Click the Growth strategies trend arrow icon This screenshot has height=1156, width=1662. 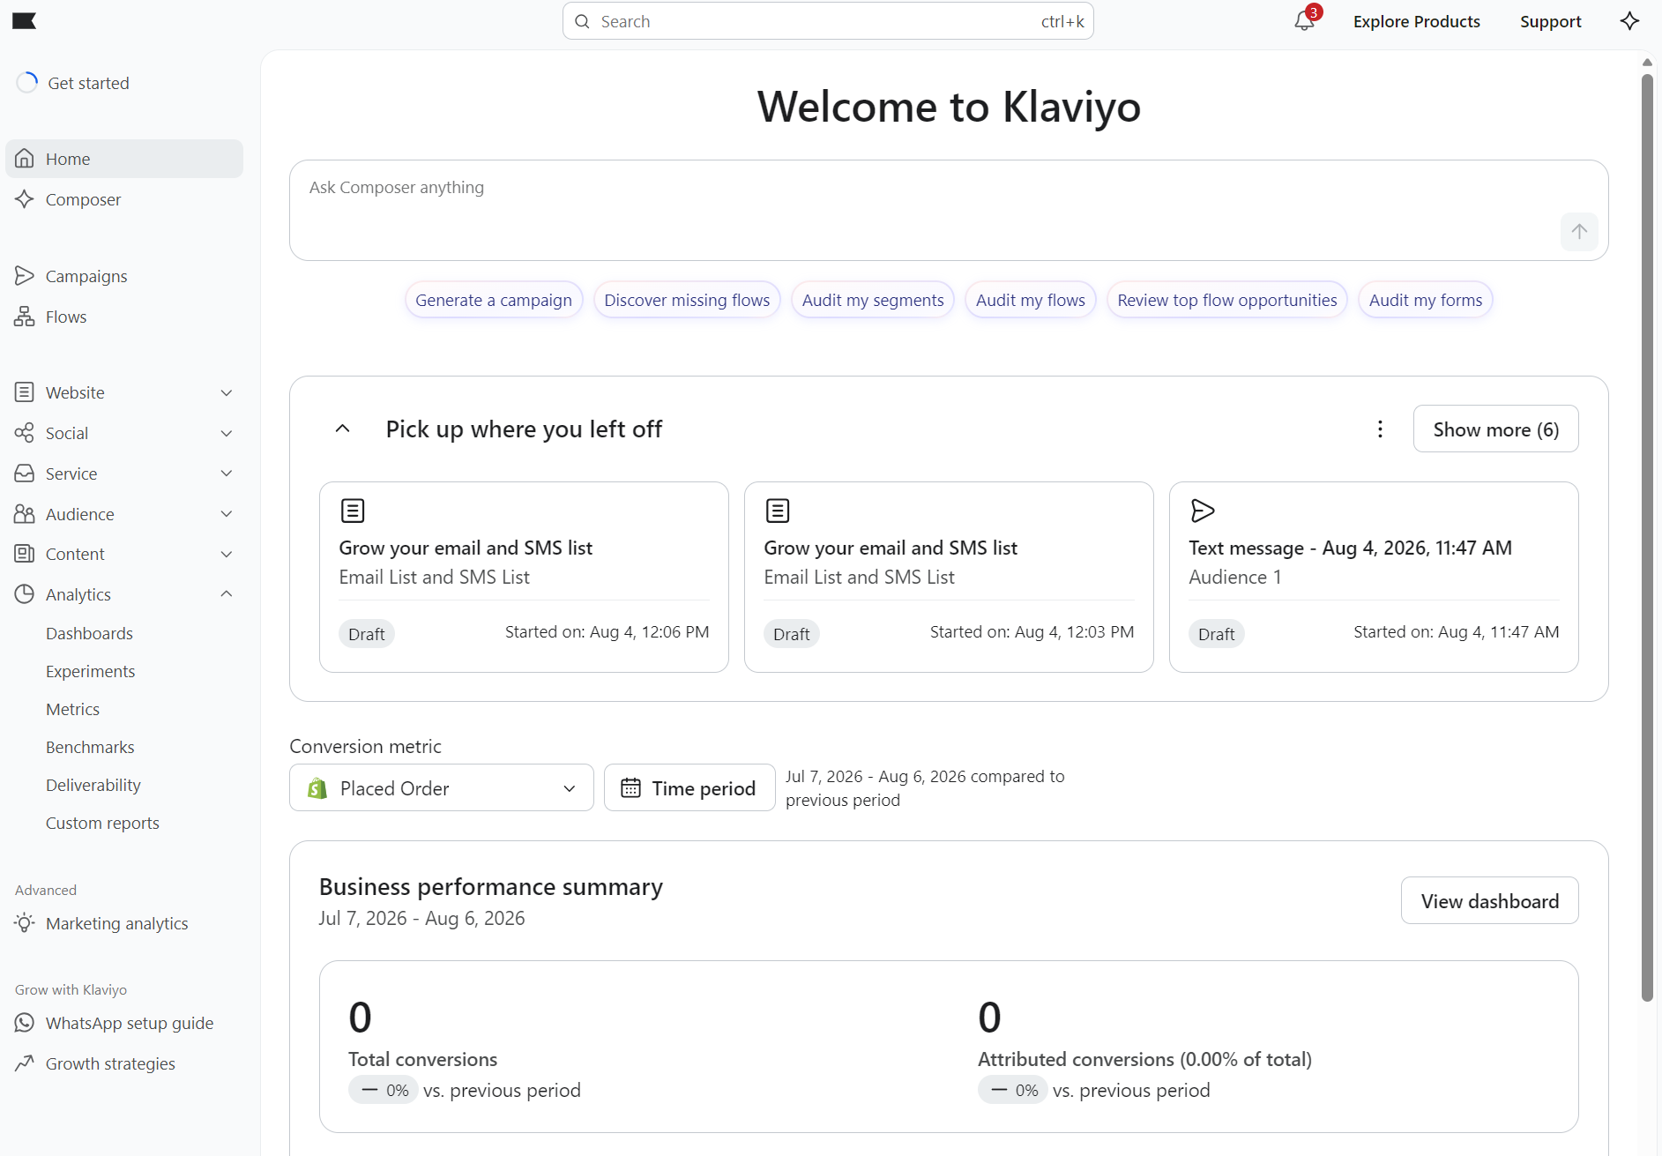click(x=25, y=1063)
